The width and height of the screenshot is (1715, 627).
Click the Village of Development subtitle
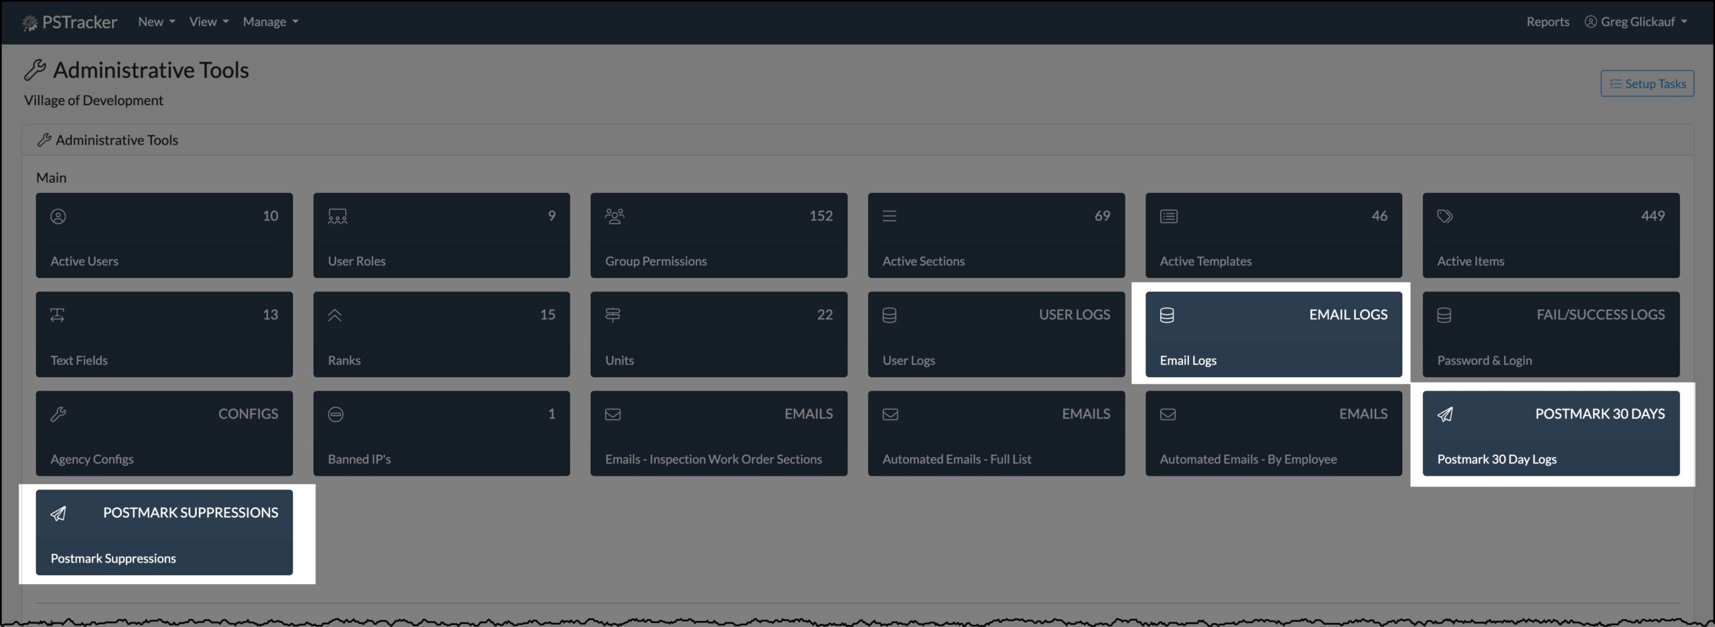click(94, 100)
